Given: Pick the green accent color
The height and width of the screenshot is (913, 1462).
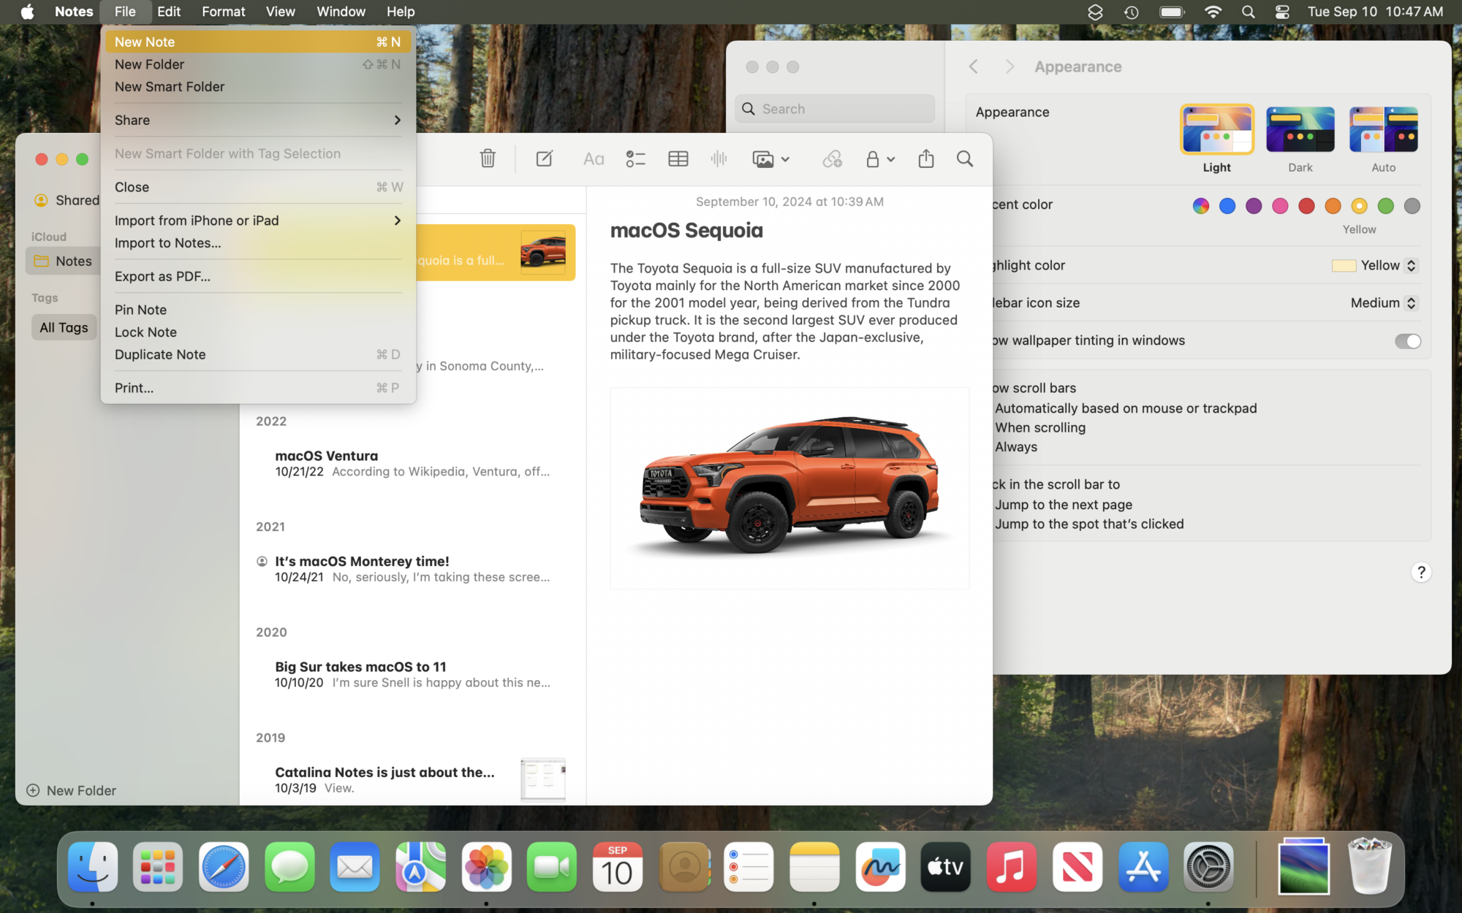Looking at the screenshot, I should tap(1385, 205).
